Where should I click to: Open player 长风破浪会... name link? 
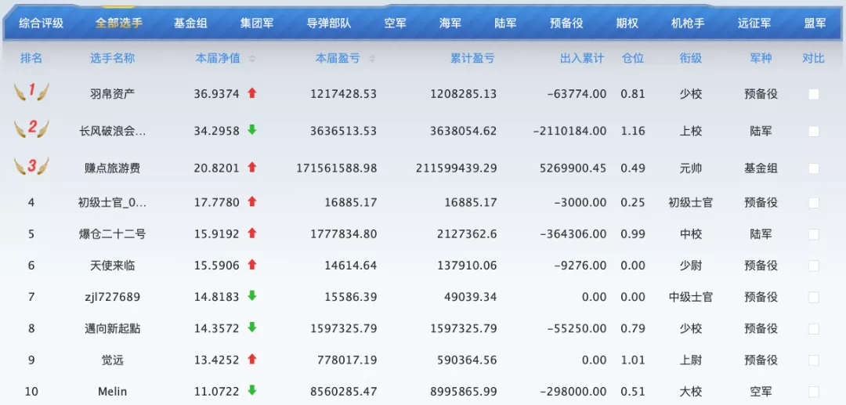tap(112, 131)
